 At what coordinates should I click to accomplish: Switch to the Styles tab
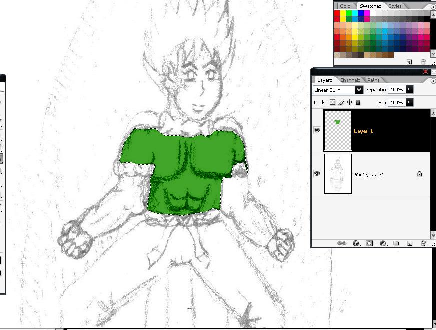395,6
